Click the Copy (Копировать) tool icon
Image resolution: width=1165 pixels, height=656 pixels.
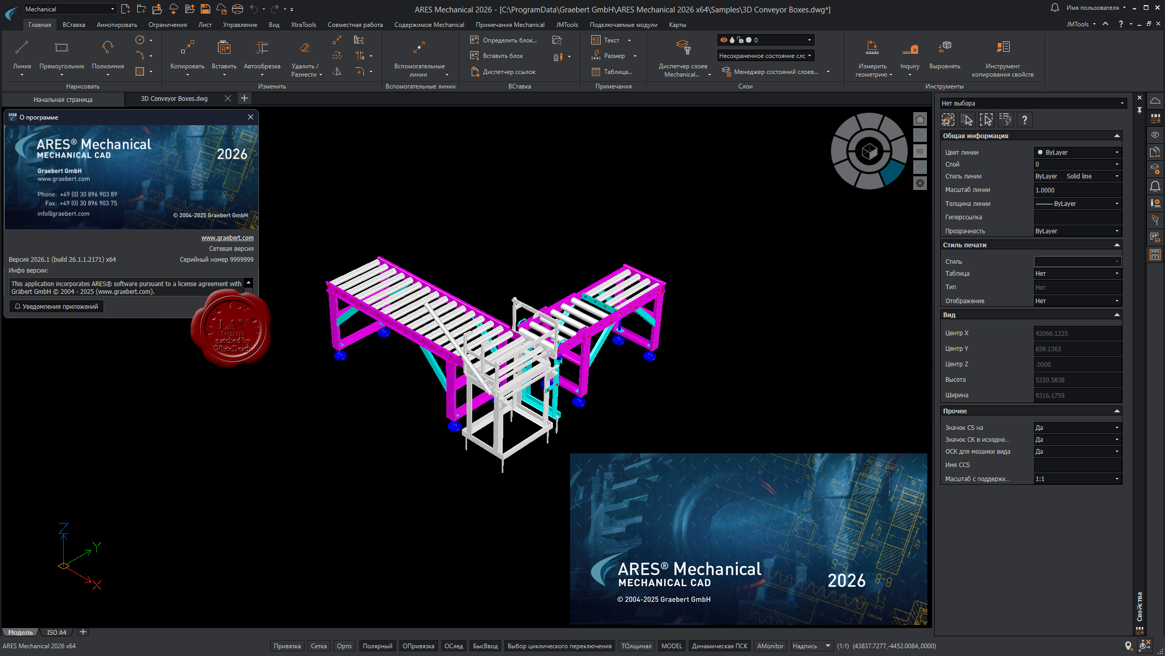pyautogui.click(x=187, y=48)
